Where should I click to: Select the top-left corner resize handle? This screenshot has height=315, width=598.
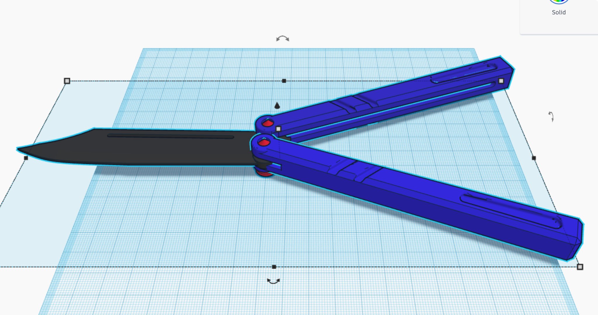pyautogui.click(x=67, y=81)
